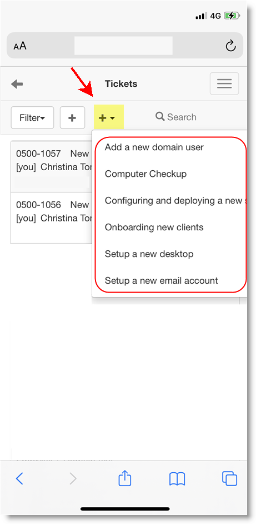Tap the AA text size control
This screenshot has width=256, height=524.
coord(19,46)
